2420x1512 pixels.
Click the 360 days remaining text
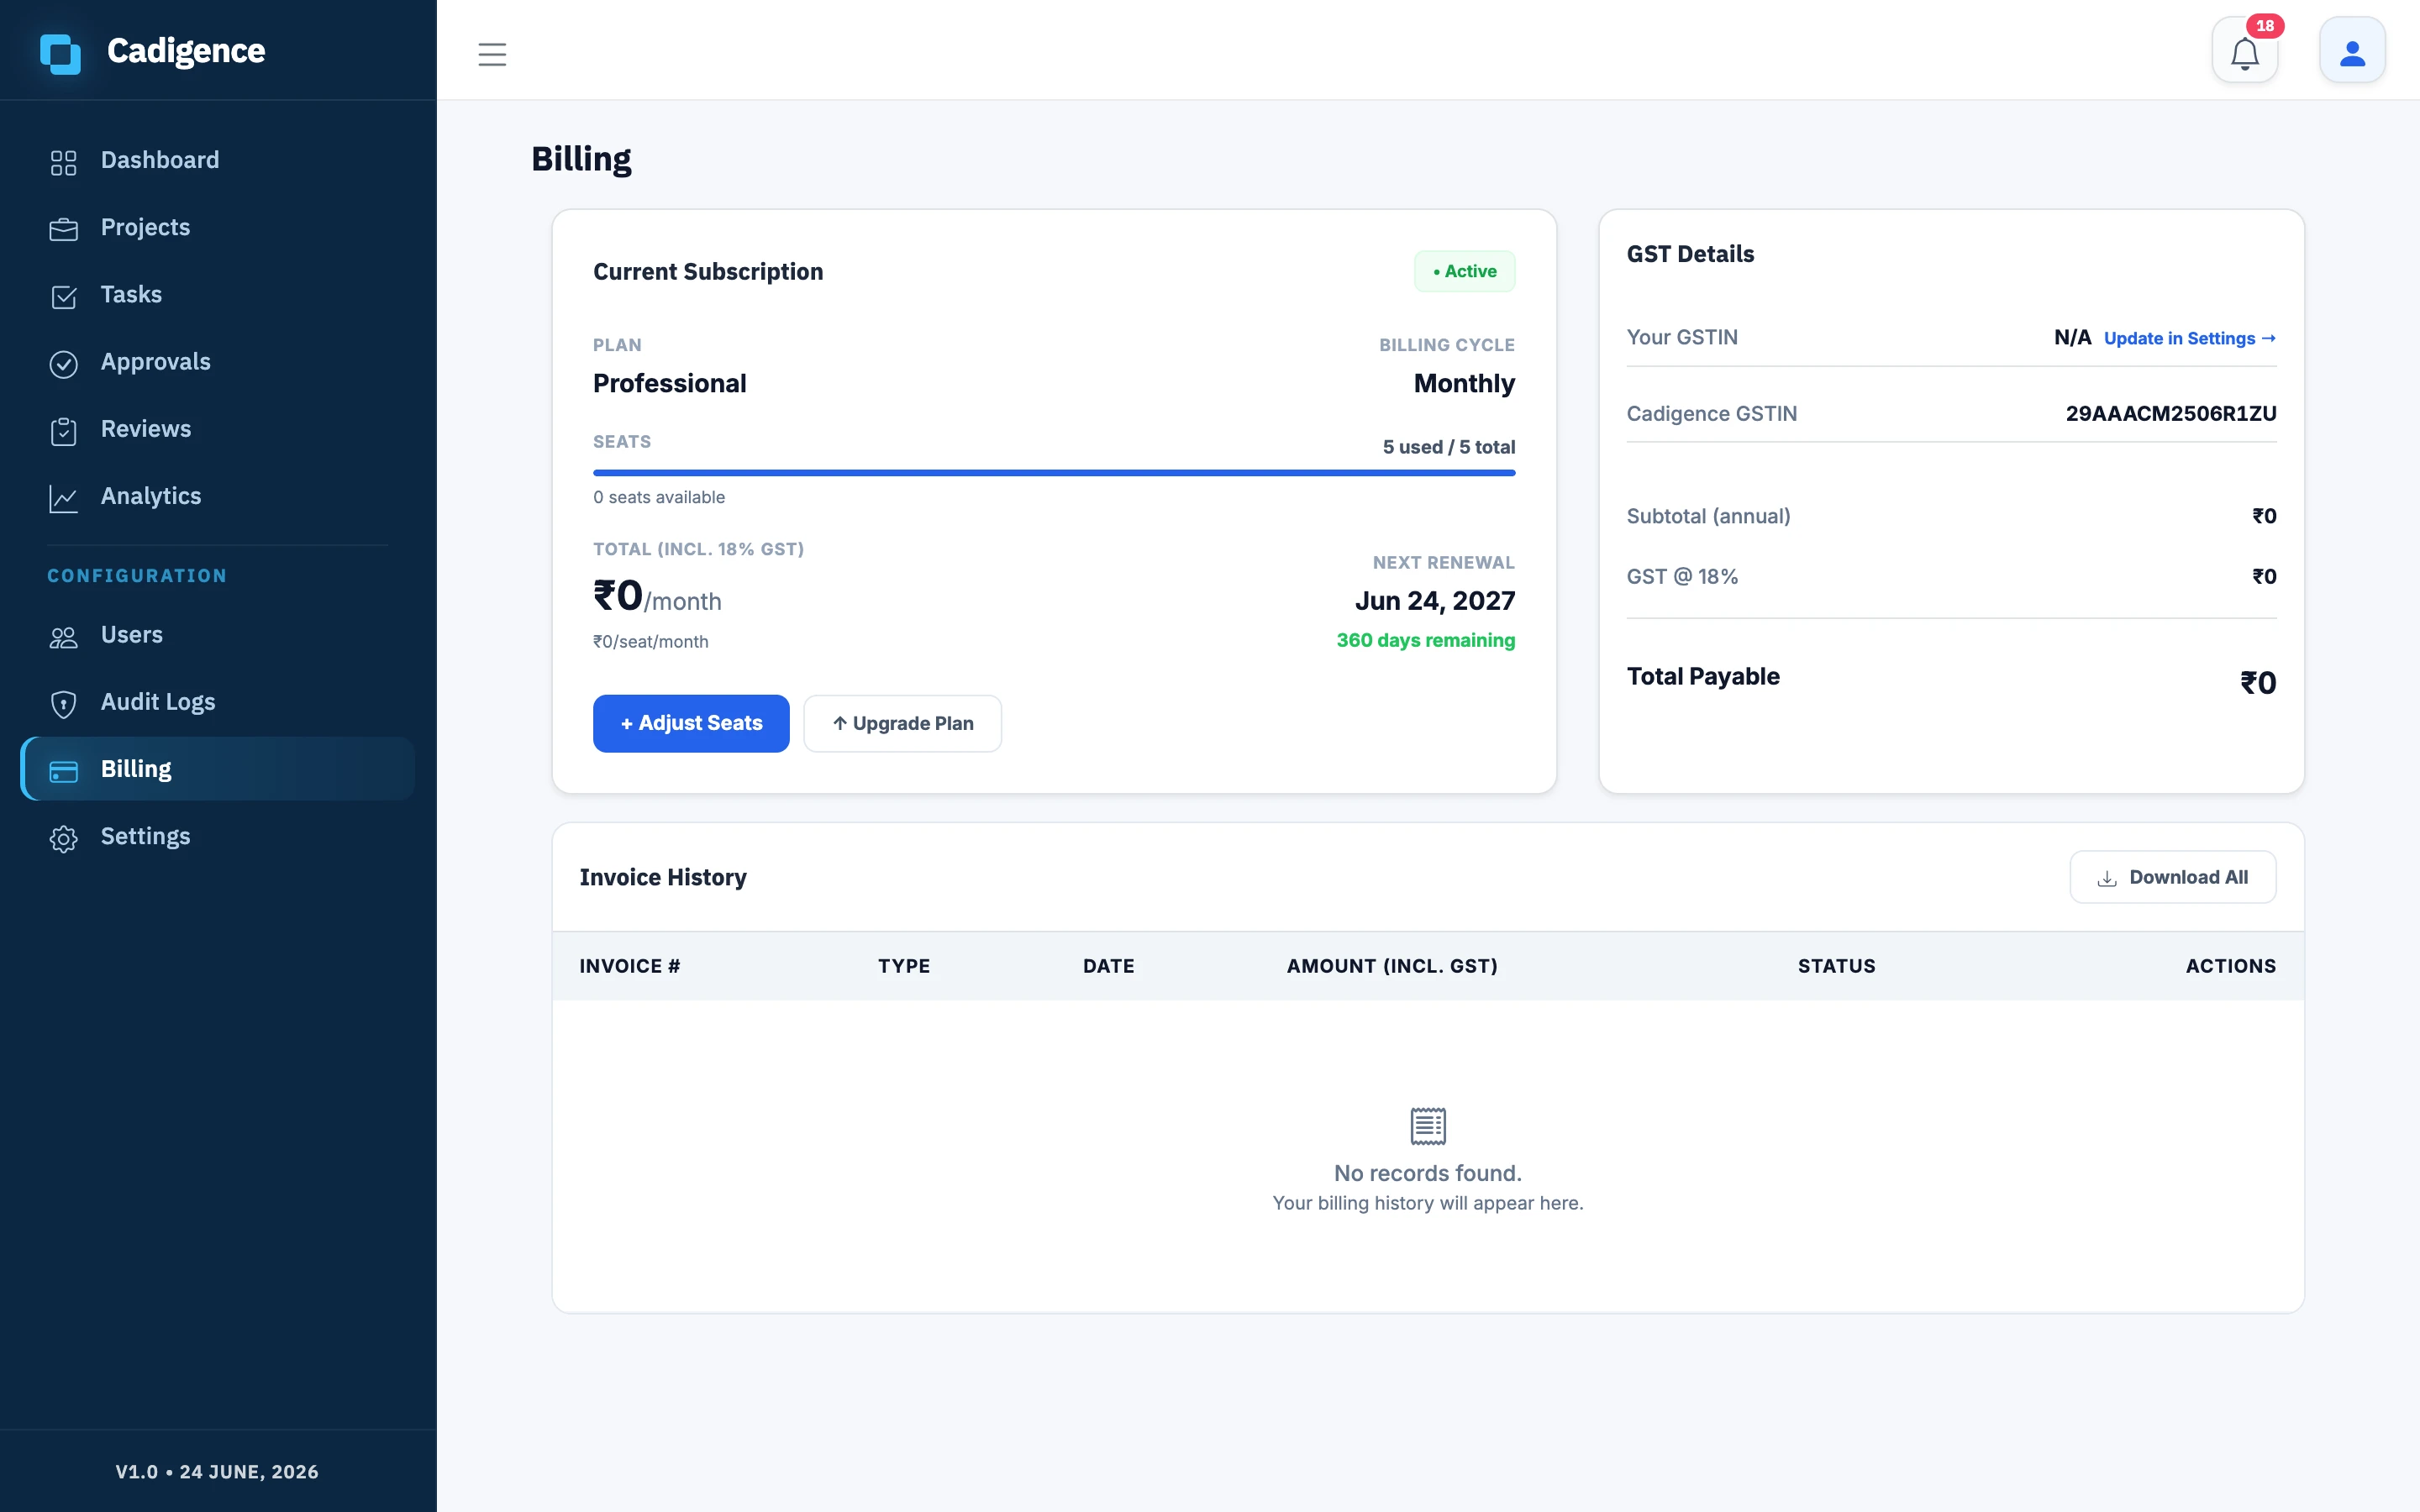click(x=1426, y=640)
